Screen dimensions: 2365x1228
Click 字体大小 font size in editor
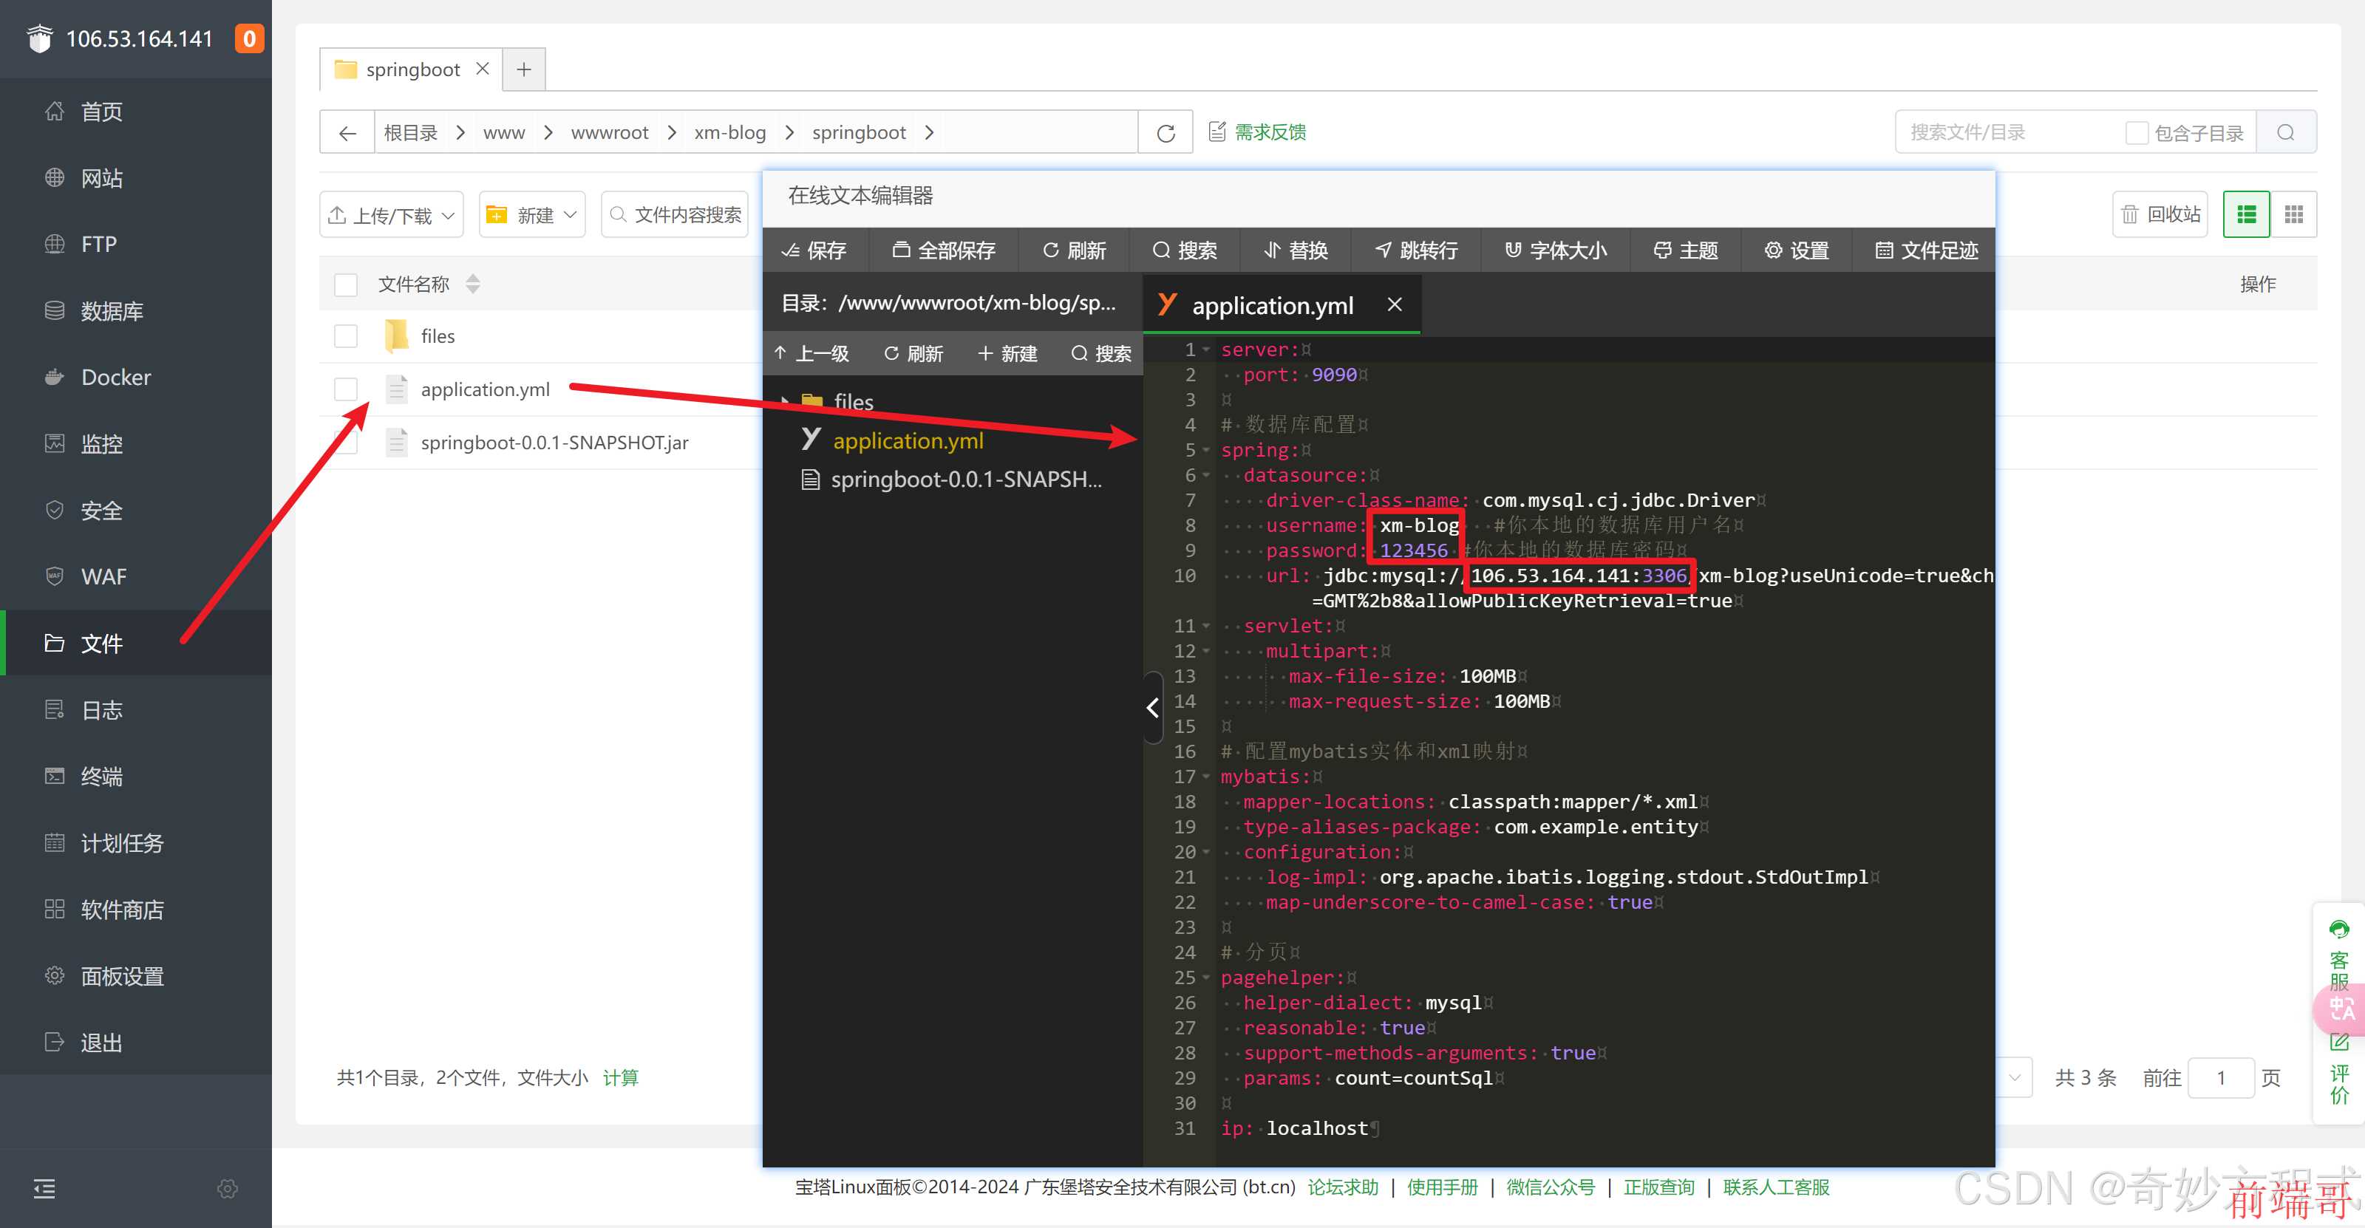1555,250
